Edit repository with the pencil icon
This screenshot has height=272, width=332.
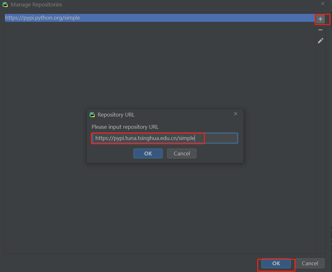[320, 41]
